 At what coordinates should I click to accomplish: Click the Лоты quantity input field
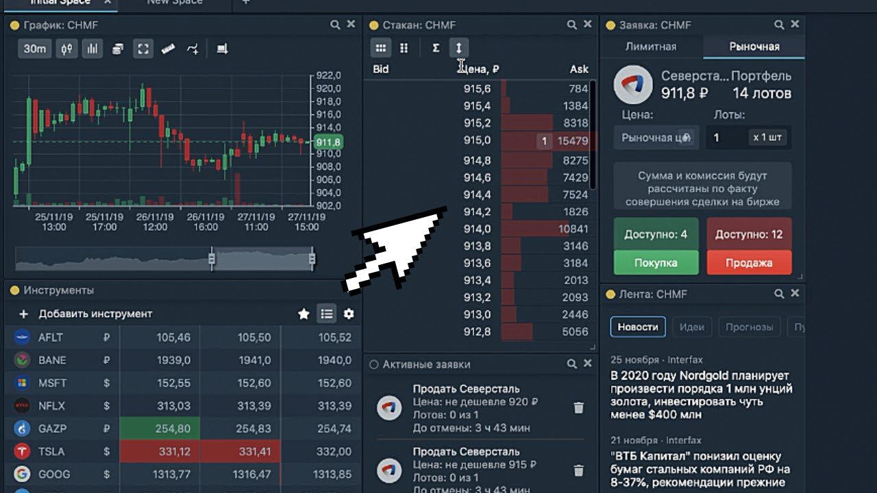click(727, 138)
